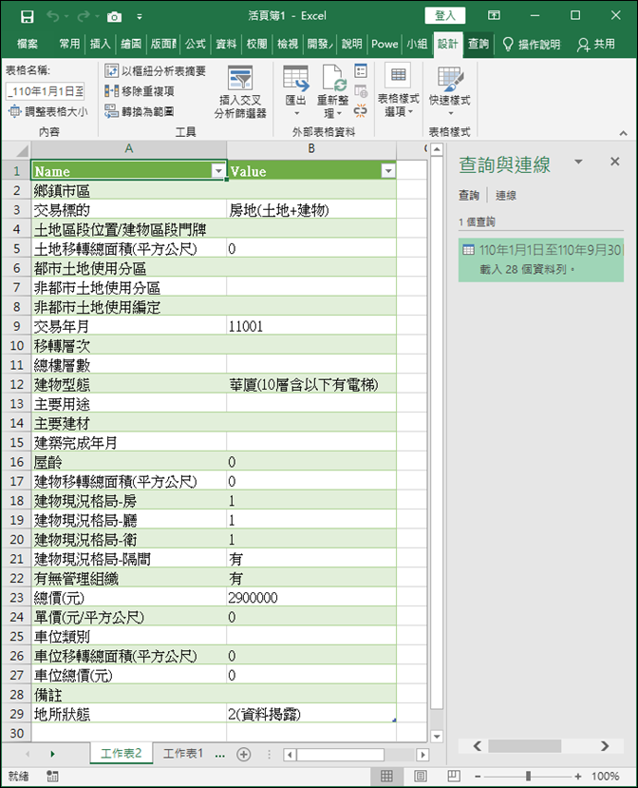Collapse the ribbon with the chevron
Screen dimensions: 638x788
click(623, 133)
